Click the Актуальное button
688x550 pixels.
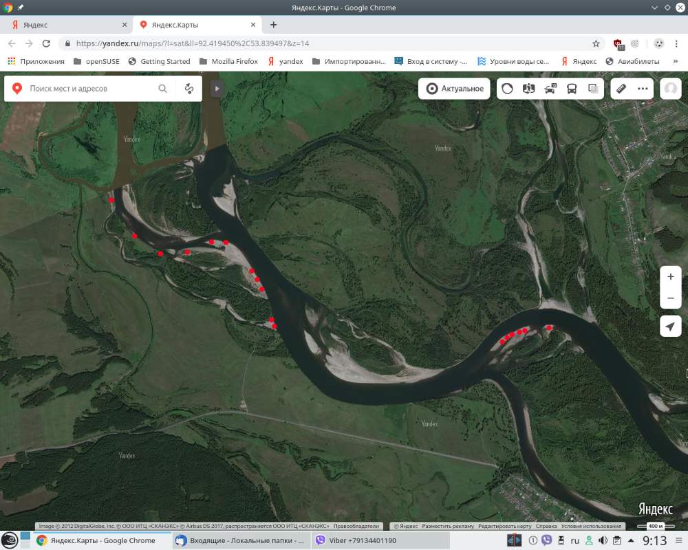click(455, 89)
